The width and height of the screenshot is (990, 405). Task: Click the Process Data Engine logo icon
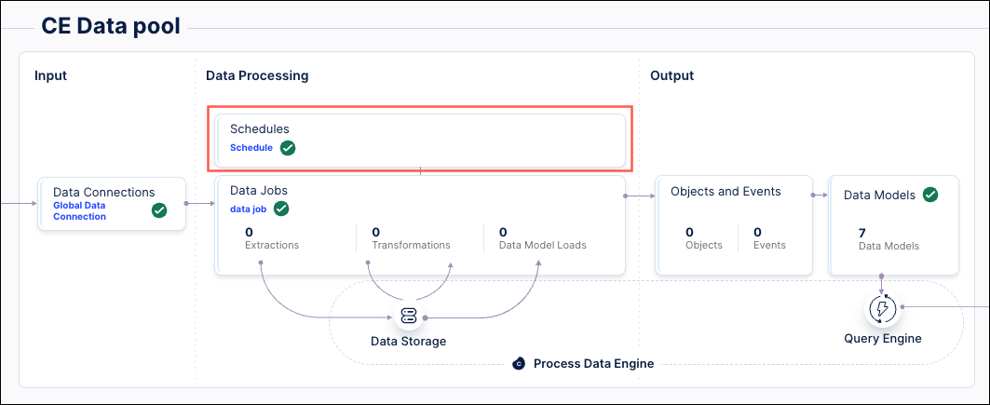point(520,363)
